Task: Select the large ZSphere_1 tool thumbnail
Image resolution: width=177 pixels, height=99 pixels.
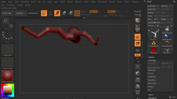Action: [x=153, y=34]
